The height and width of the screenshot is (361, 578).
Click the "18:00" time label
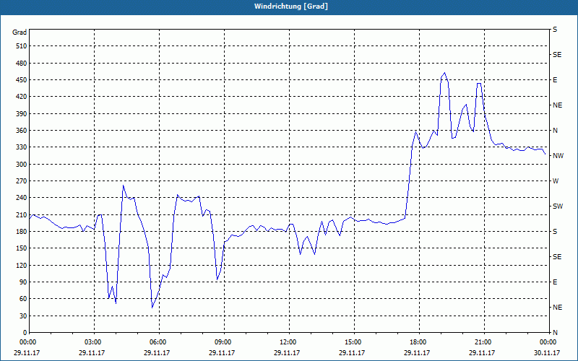pos(419,342)
